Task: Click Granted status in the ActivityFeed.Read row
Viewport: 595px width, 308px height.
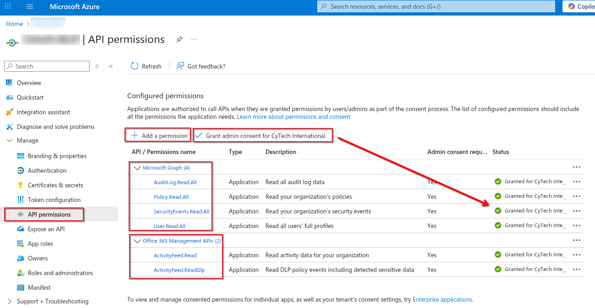Action: (531, 255)
